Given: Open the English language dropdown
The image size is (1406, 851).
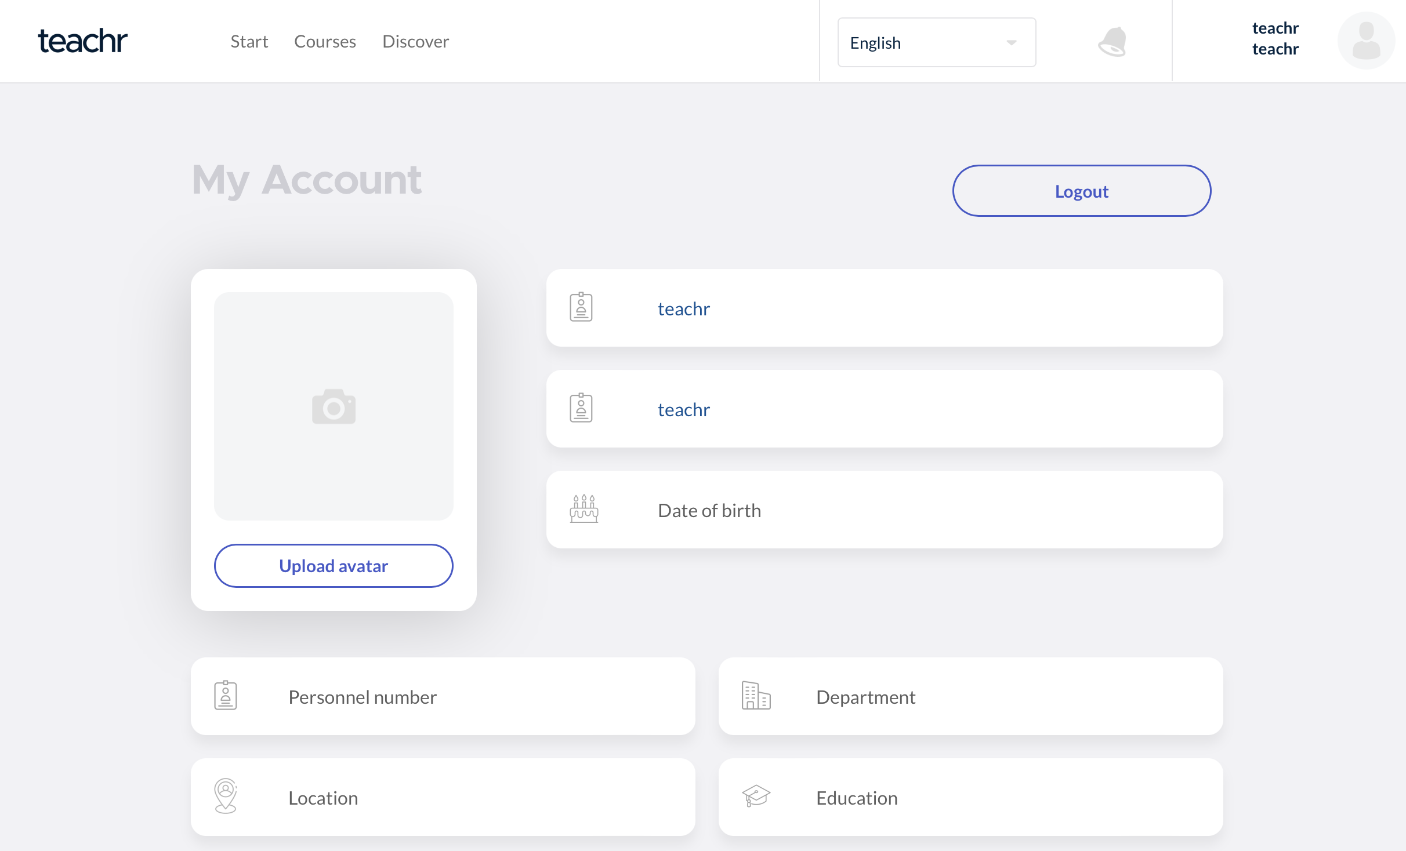Looking at the screenshot, I should [927, 42].
